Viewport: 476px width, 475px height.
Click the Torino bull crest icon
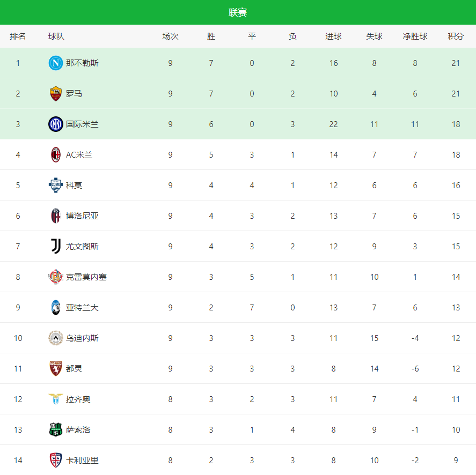(56, 369)
